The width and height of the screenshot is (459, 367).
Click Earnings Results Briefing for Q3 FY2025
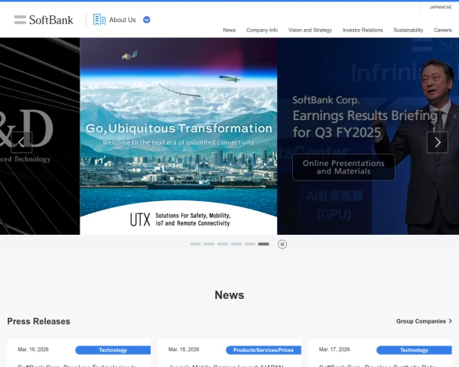(365, 124)
